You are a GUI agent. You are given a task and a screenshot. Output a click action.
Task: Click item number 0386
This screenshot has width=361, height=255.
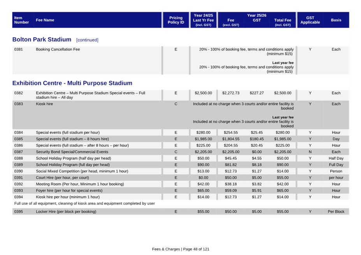(18, 145)
